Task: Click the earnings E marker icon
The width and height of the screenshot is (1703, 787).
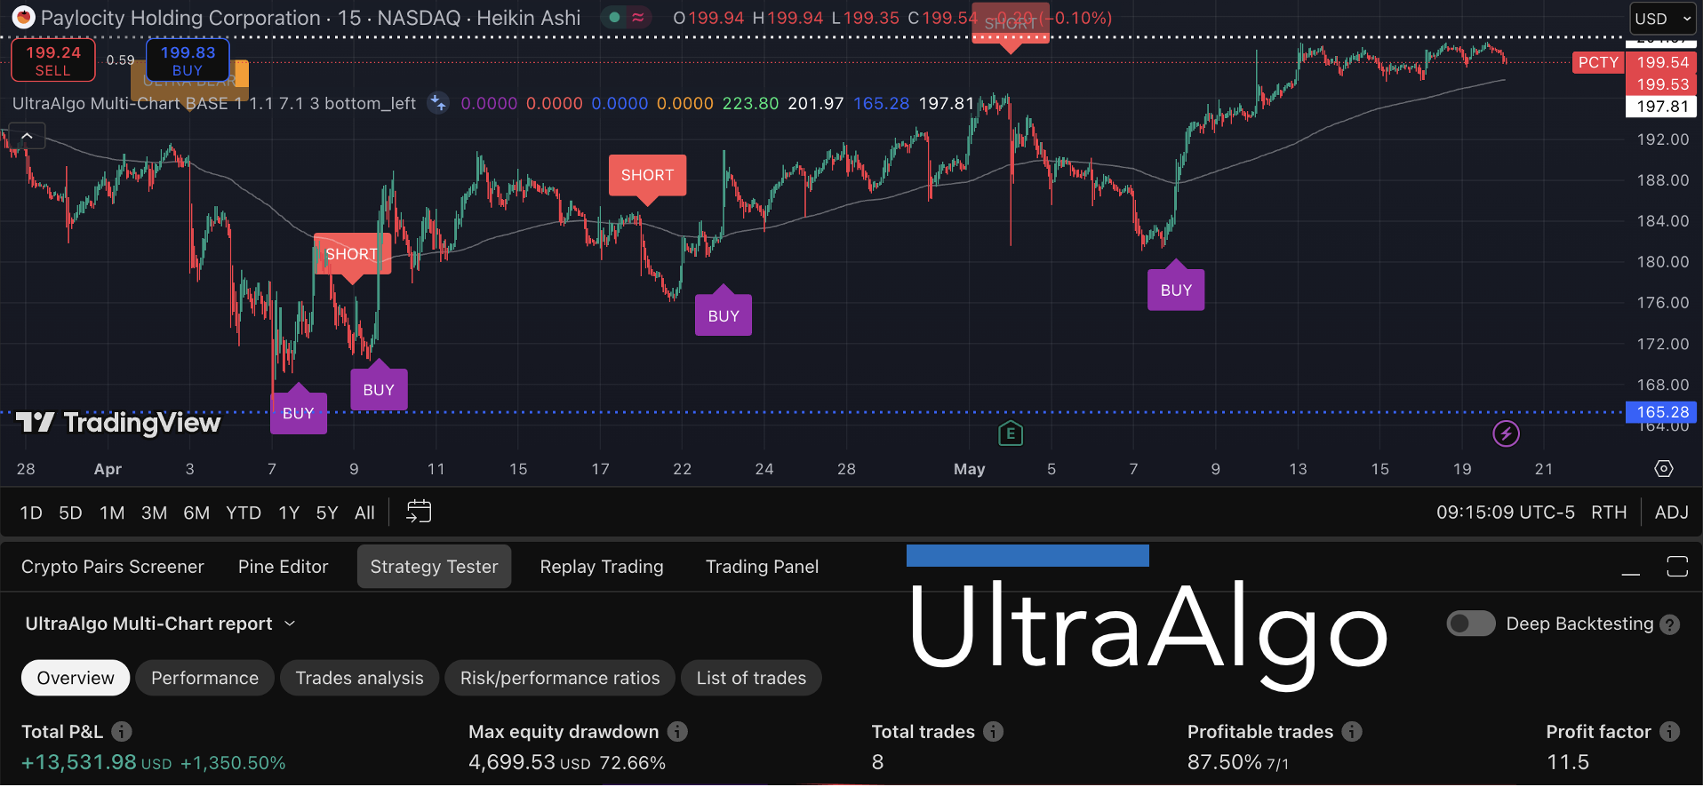Action: pos(1011,433)
